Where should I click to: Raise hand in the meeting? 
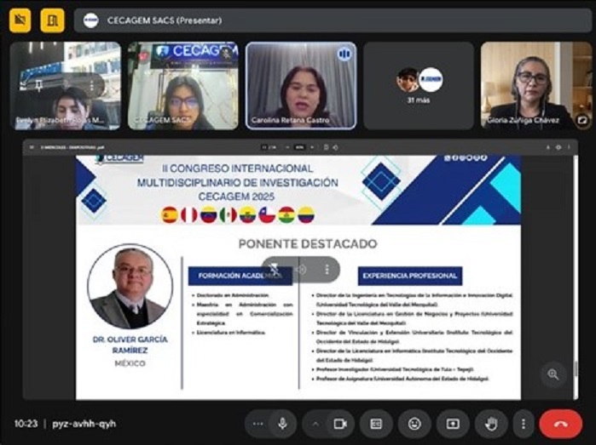click(491, 423)
